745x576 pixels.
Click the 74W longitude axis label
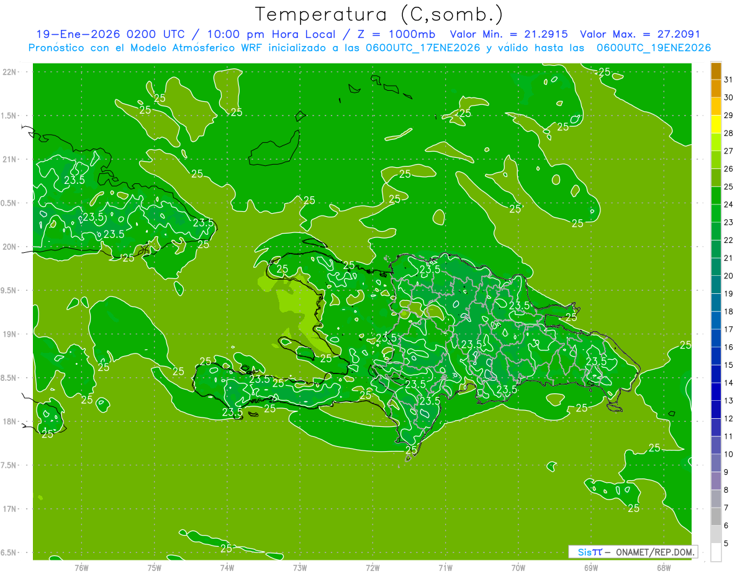point(227,568)
